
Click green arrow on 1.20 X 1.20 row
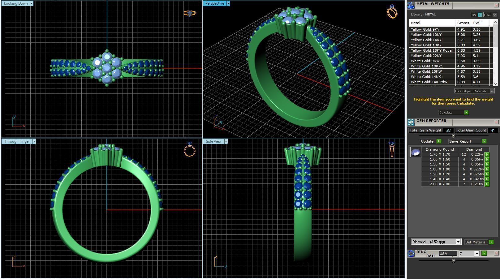tap(487, 174)
